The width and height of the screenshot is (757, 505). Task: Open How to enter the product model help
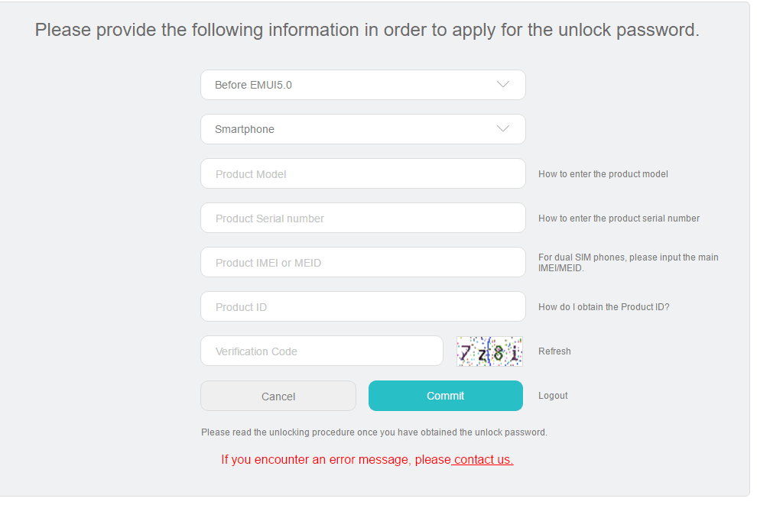pos(603,174)
